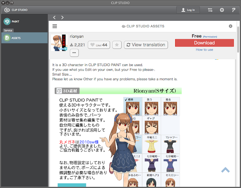Jump to top with the up chevron

pyautogui.click(x=226, y=170)
